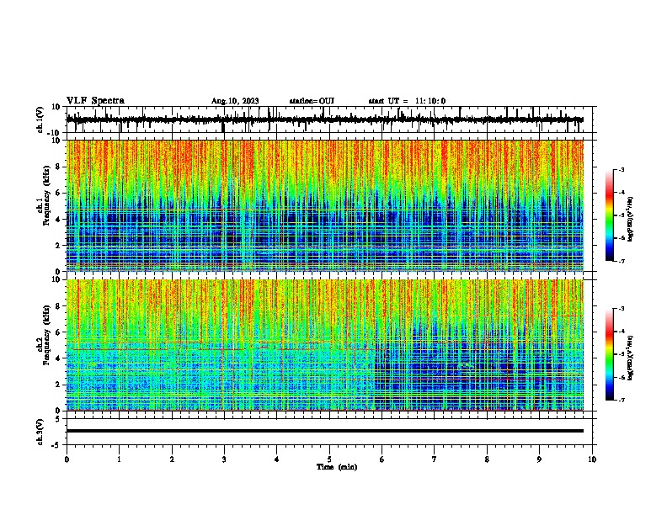Click the flat black ch.3 voltage trace
The image size is (667, 515).
click(325, 431)
